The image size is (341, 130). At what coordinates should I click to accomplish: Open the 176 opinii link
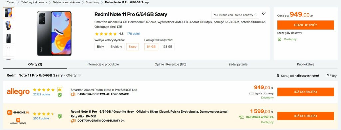(x=134, y=34)
